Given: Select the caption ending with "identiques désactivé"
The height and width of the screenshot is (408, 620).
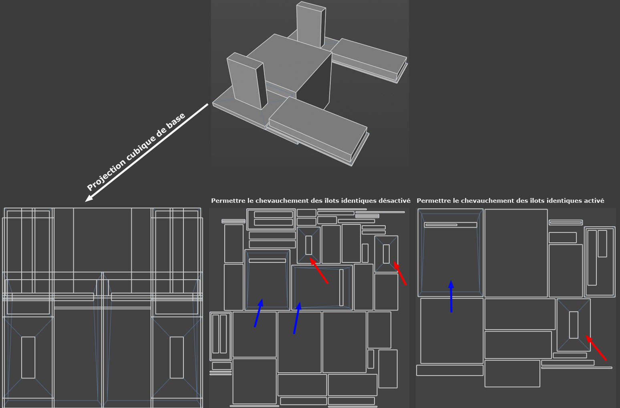Looking at the screenshot, I should [x=310, y=201].
